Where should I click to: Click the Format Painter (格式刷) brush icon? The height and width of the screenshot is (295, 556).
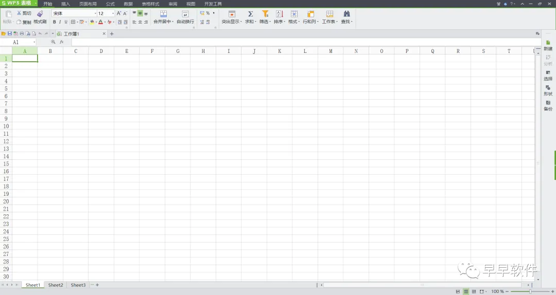[40, 13]
